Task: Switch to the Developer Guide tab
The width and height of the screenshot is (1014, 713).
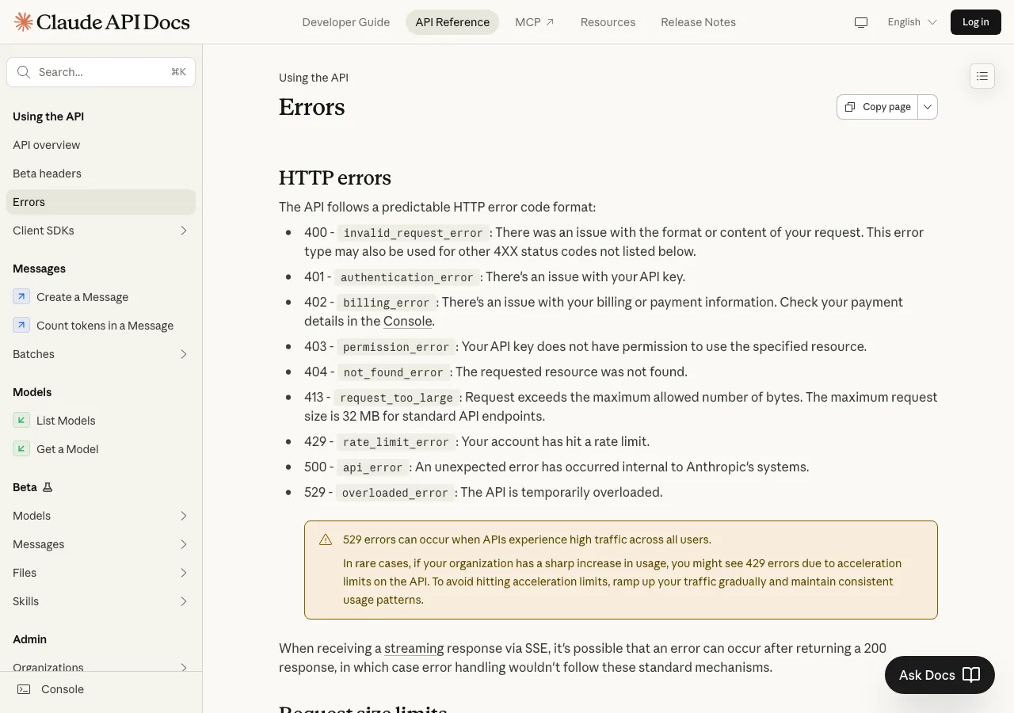Action: coord(346,22)
